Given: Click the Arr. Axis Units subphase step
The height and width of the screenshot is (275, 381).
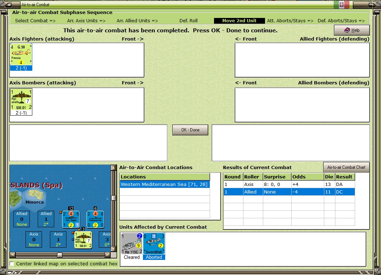Looking at the screenshot, I should click(86, 21).
